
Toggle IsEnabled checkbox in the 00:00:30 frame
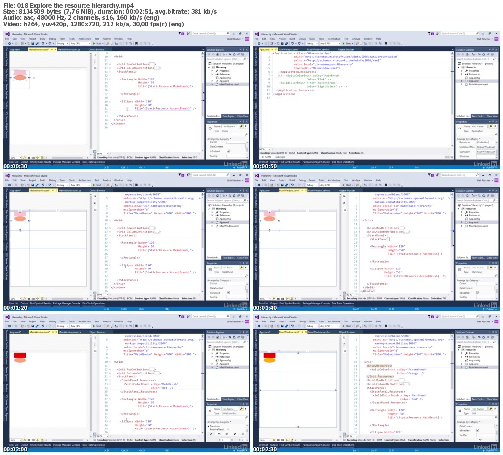228,151
